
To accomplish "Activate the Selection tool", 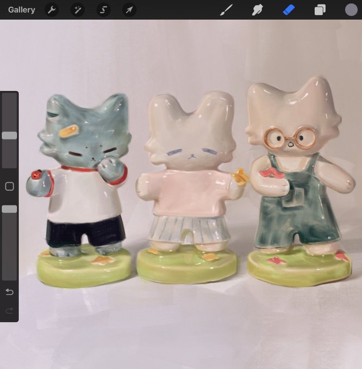I will (x=103, y=10).
